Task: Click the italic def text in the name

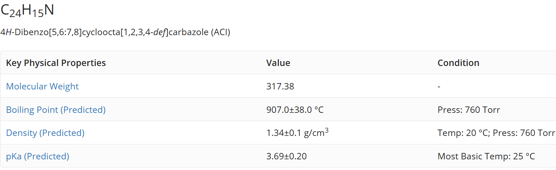Action: click(x=159, y=32)
